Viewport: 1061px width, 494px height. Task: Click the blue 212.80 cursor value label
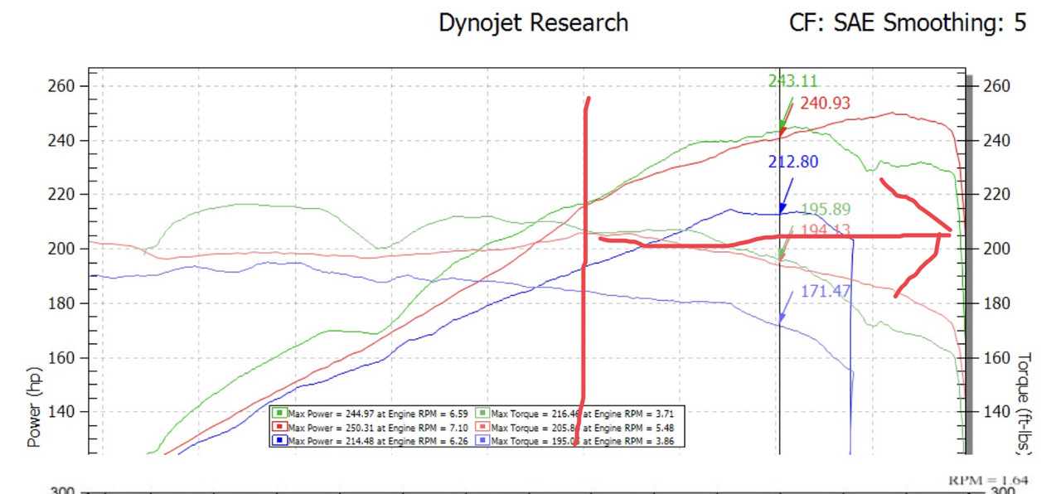793,162
